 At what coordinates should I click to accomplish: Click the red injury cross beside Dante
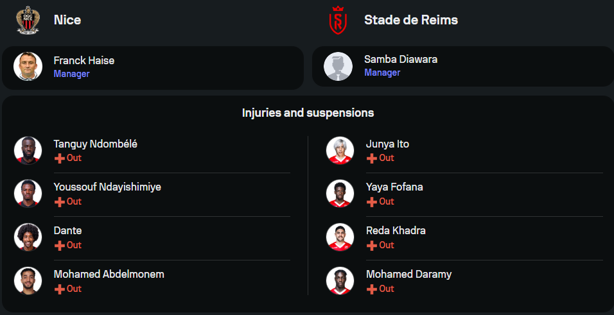click(x=59, y=245)
